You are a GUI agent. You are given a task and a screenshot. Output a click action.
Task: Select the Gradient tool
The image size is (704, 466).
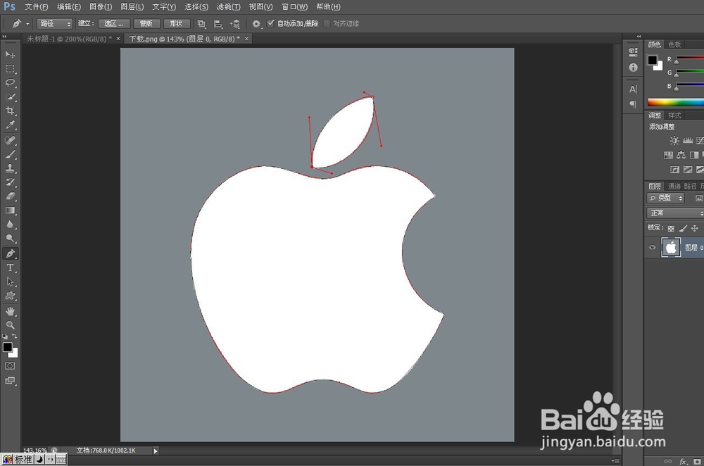[x=10, y=210]
